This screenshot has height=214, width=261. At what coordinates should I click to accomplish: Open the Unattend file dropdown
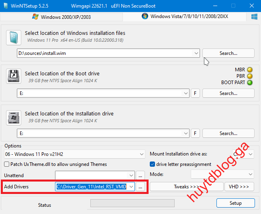[x=131, y=176]
